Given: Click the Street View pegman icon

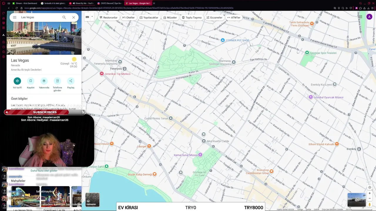Looking at the screenshot, I should tap(370, 204).
